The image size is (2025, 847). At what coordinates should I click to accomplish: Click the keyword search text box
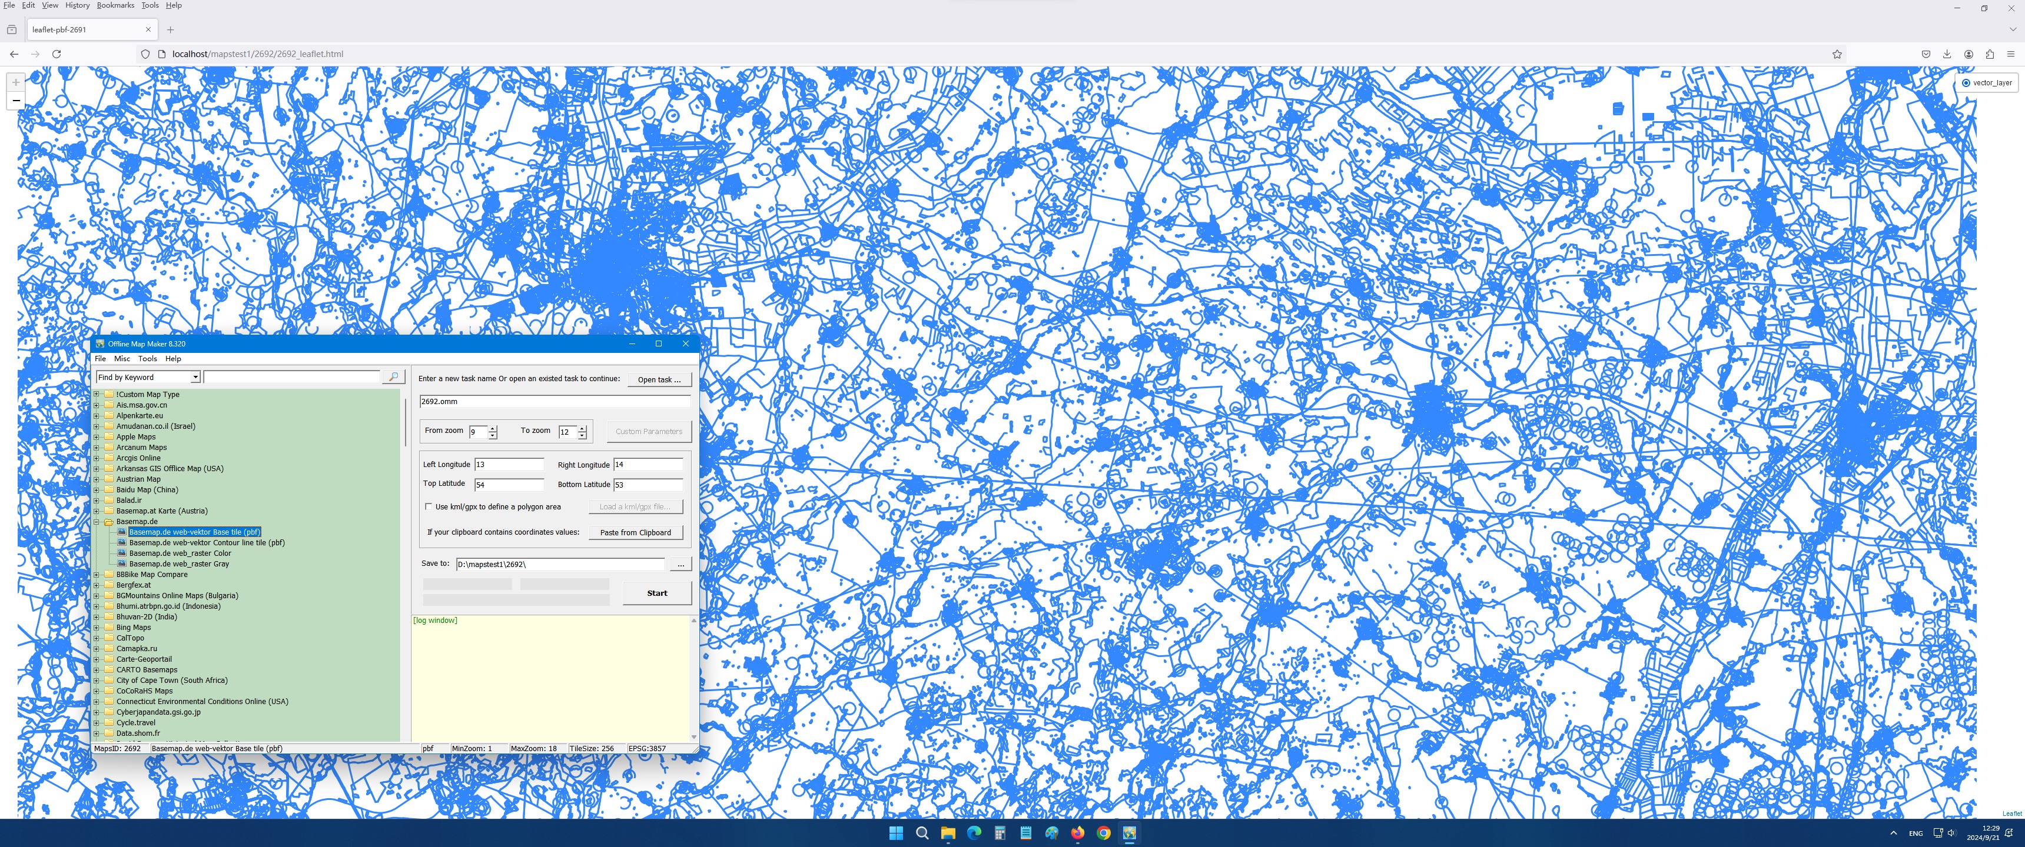(291, 377)
